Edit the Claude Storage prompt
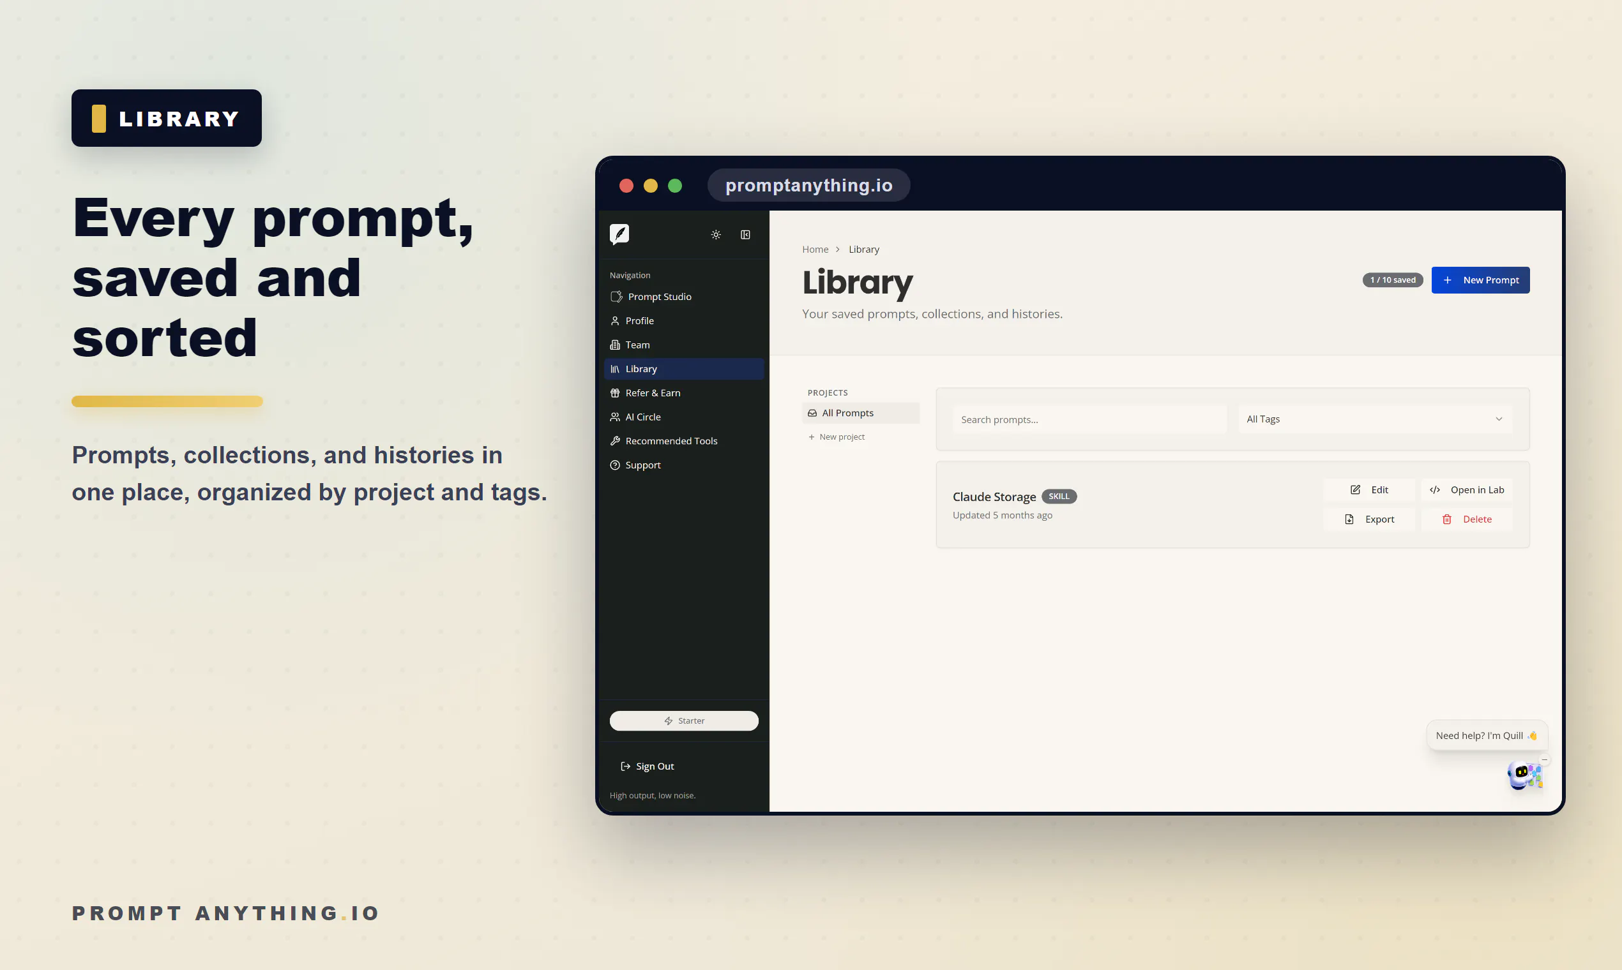 pos(1369,489)
